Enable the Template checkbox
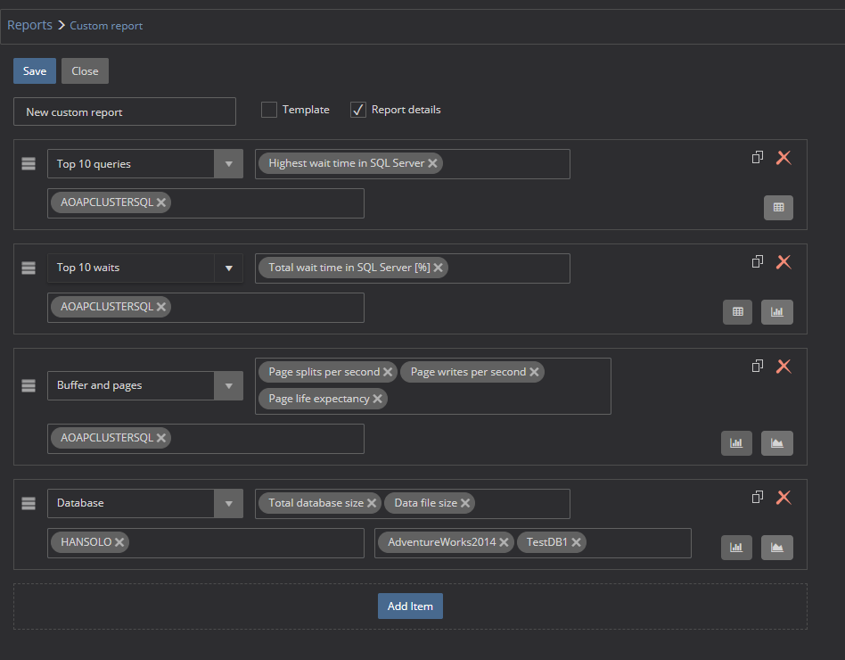Viewport: 845px width, 660px height. 268,109
